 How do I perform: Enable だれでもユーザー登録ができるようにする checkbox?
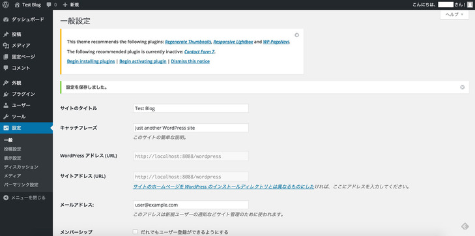136,231
